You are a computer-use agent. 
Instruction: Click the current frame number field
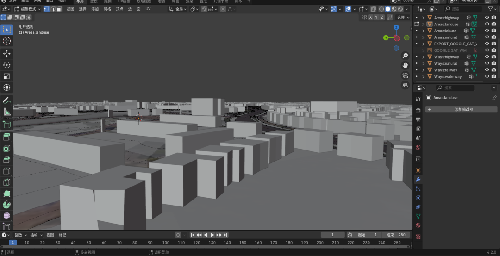[x=332, y=235]
